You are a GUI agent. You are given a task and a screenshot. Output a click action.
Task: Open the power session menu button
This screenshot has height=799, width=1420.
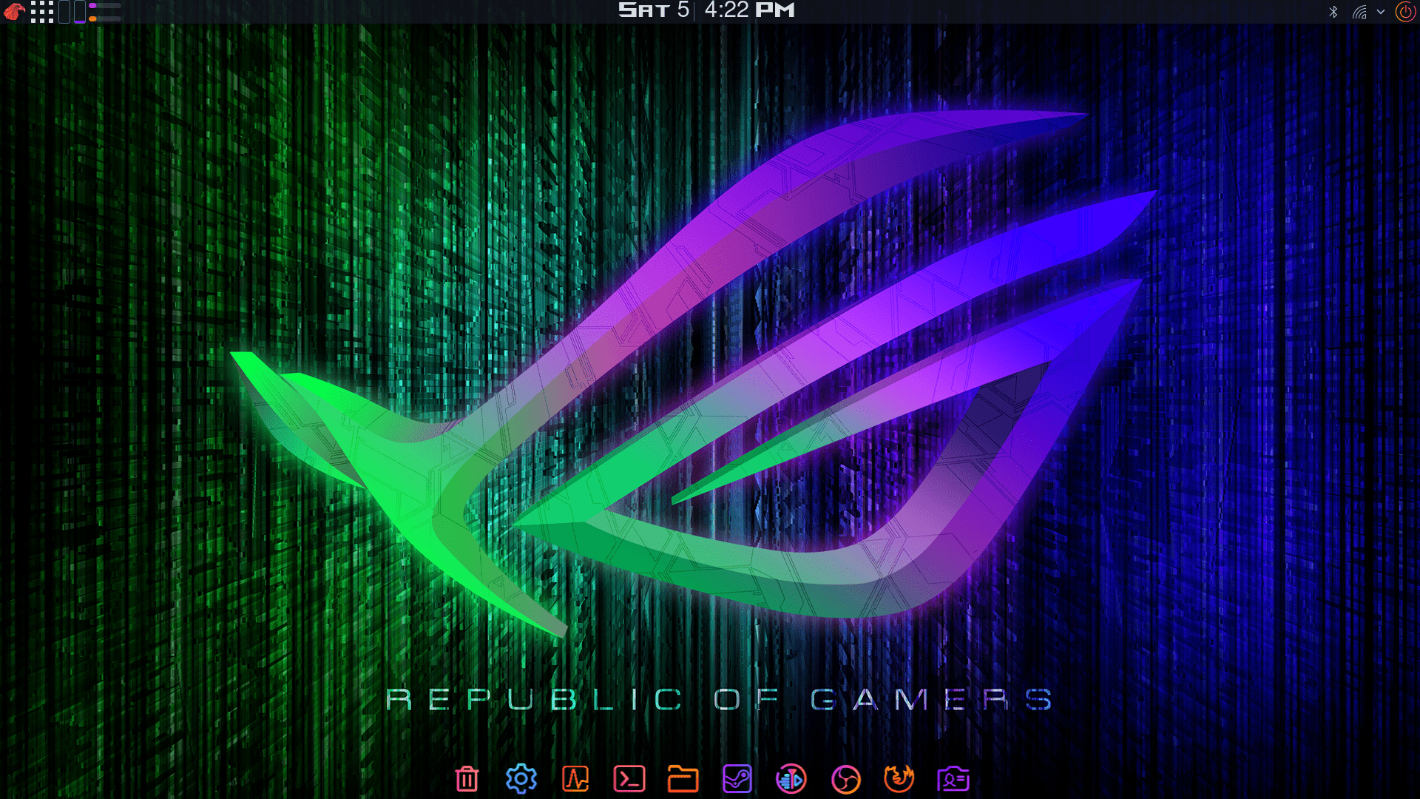click(x=1404, y=12)
